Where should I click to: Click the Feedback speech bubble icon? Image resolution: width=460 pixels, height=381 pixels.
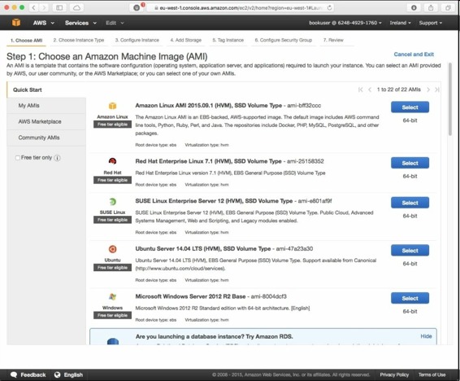[x=14, y=374]
